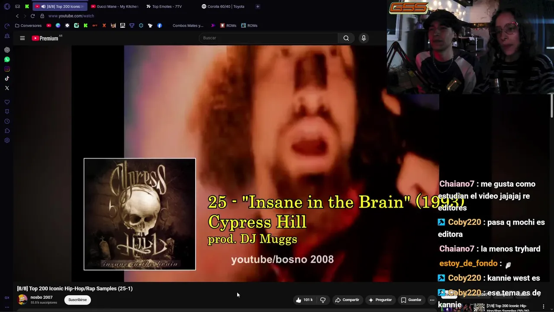Click the playing video frame
Screen dimensions: 554x312
coord(255,164)
